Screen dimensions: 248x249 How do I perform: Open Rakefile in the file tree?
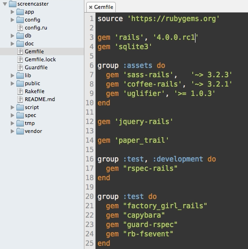(35, 91)
